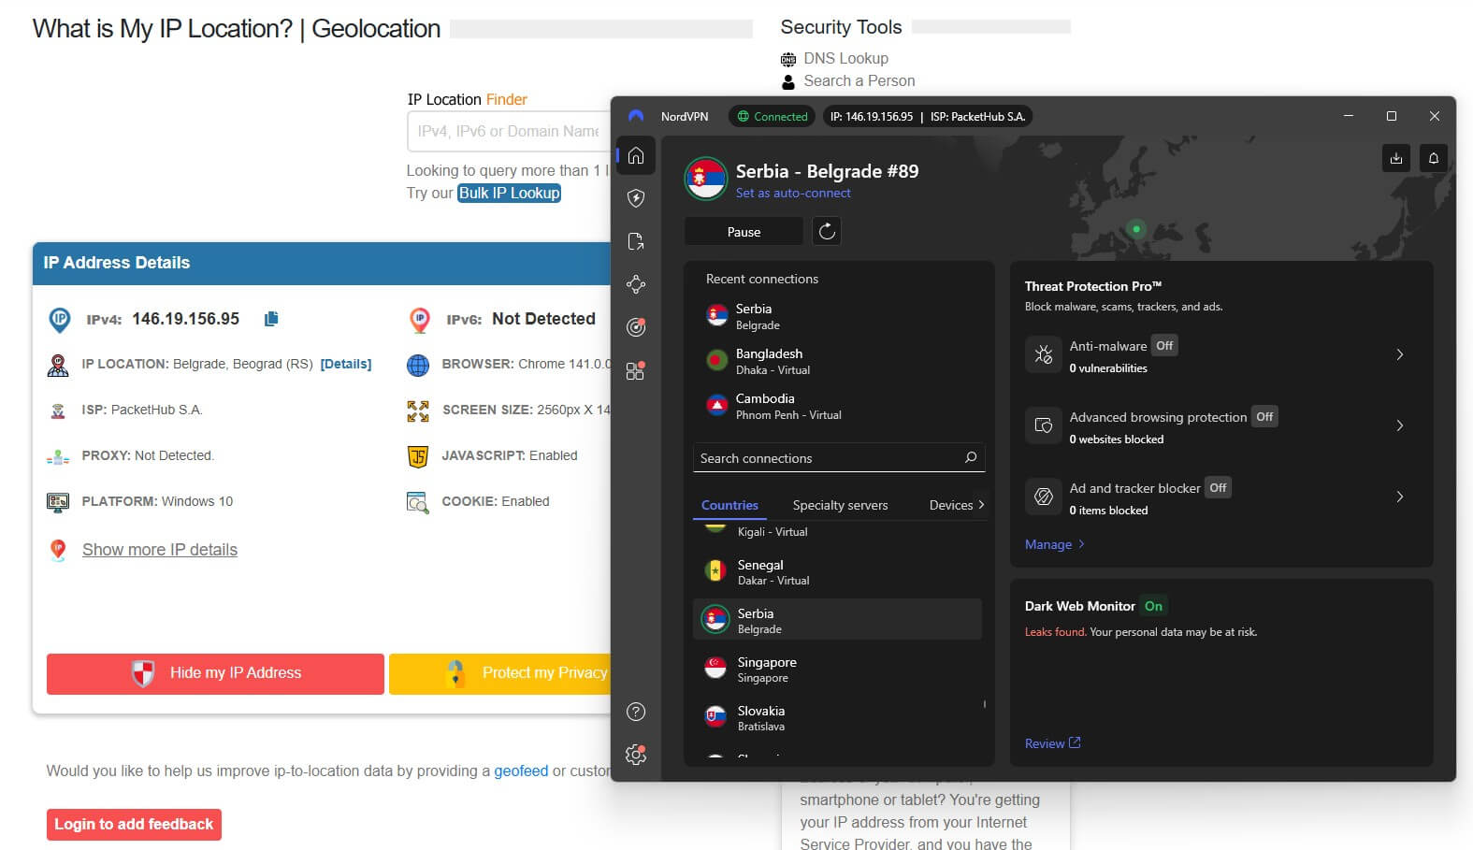Click Serbia flag in connection header
1473x850 pixels.
click(x=706, y=179)
